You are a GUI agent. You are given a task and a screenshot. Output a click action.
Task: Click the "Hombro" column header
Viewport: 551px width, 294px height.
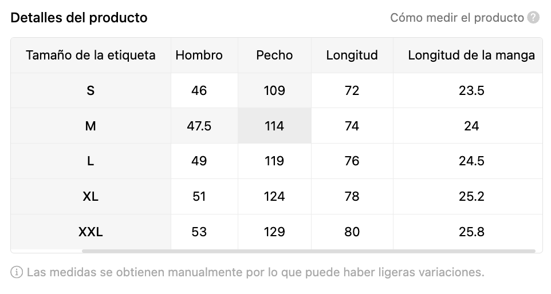pos(199,55)
